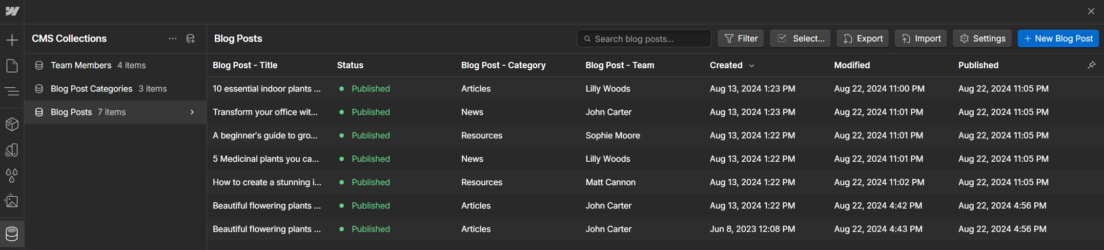Click the Export button
1104x250 pixels.
(863, 38)
